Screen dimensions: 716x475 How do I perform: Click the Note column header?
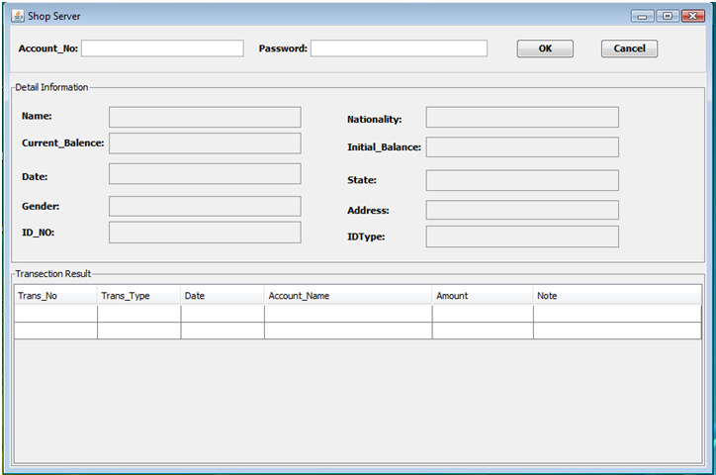tap(616, 296)
